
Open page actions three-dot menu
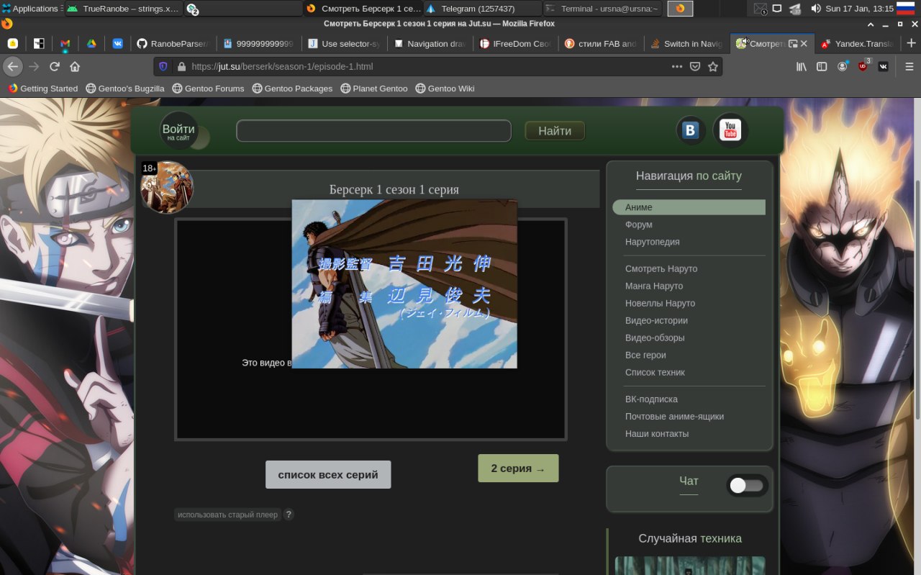tap(677, 66)
